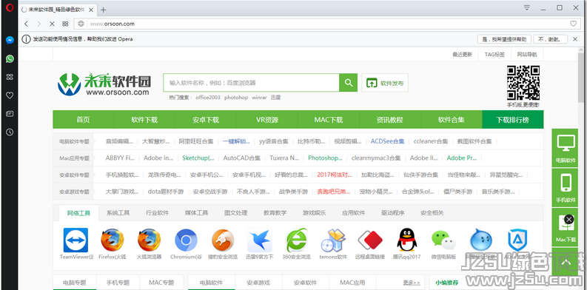The image size is (587, 290).
Task: Click hot search link office2003
Action: point(208,98)
